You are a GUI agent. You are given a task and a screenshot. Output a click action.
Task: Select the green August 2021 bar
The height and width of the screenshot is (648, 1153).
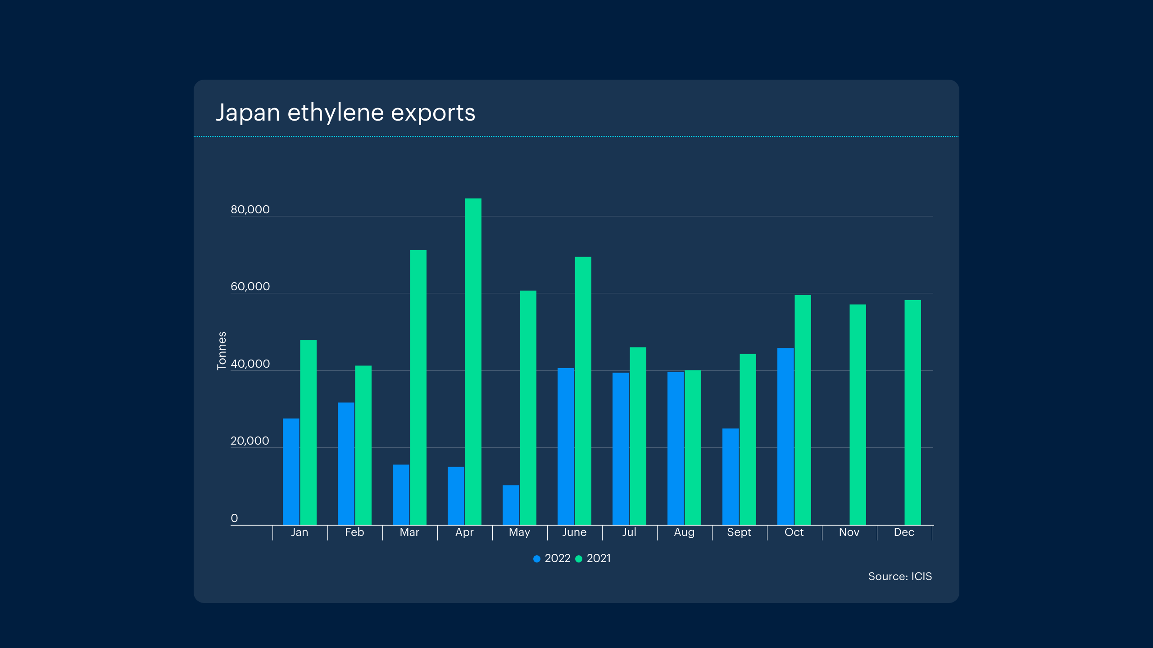click(693, 447)
